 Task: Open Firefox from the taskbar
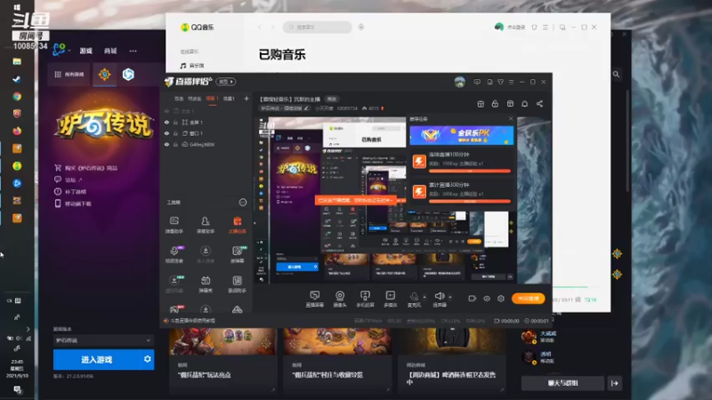17,131
